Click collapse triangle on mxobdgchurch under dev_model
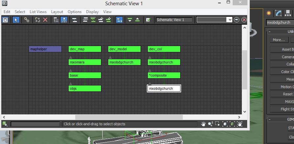The image size is (294, 144). (x=110, y=57)
